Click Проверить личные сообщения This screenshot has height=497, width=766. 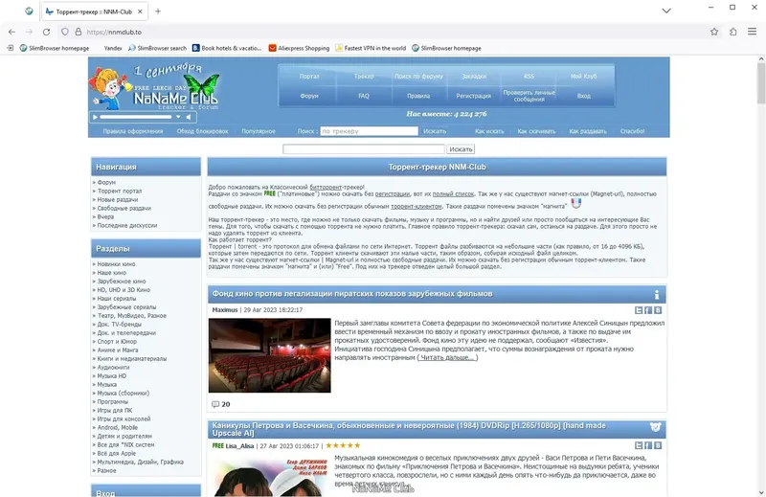tap(529, 96)
